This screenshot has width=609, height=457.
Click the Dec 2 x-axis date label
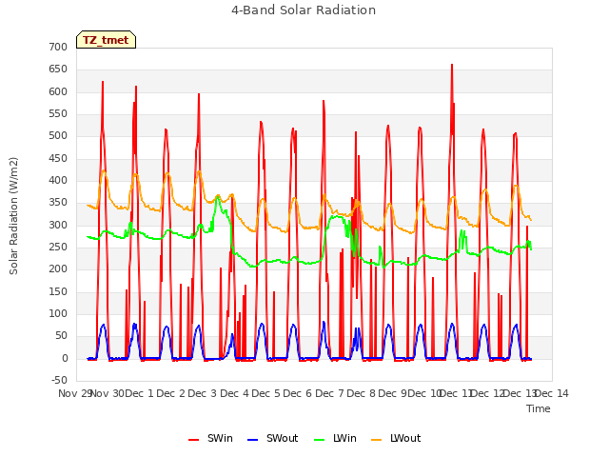tap(171, 393)
